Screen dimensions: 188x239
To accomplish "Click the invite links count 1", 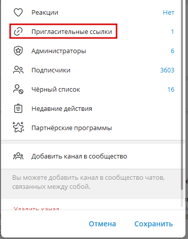I will (172, 32).
